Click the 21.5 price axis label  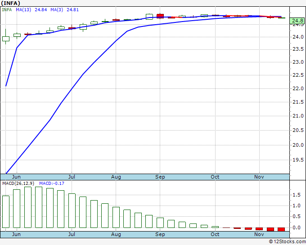tap(298, 102)
